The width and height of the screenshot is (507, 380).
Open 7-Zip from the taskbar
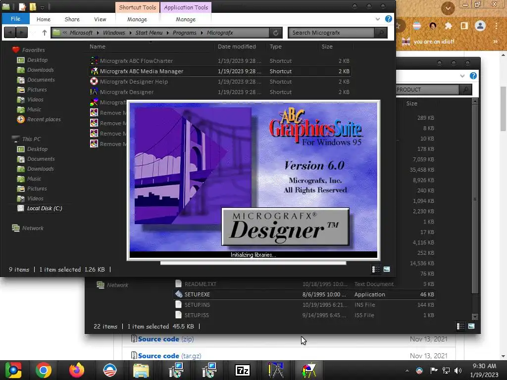tap(243, 370)
